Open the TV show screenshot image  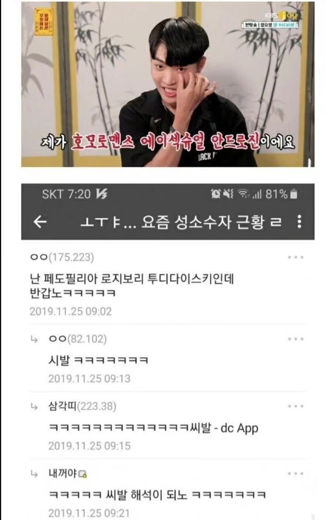pyautogui.click(x=168, y=84)
